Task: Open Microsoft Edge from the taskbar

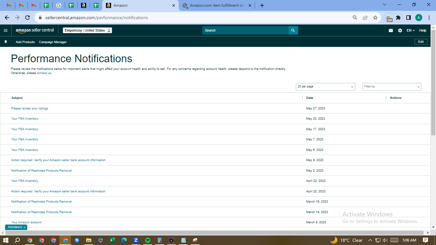Action: 124,240
